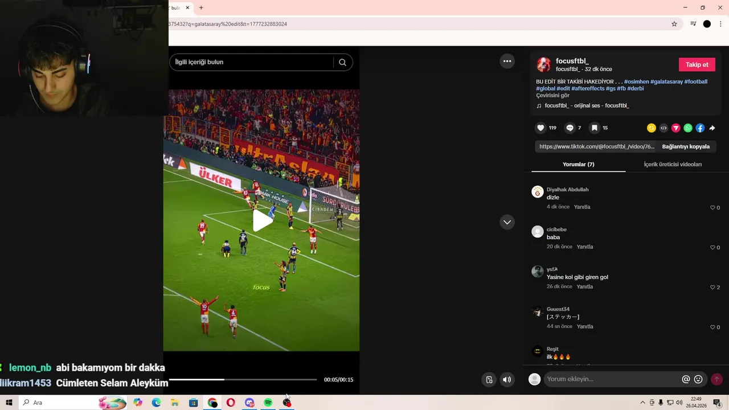Open the notification center icon
The height and width of the screenshot is (410, 729).
[718, 403]
